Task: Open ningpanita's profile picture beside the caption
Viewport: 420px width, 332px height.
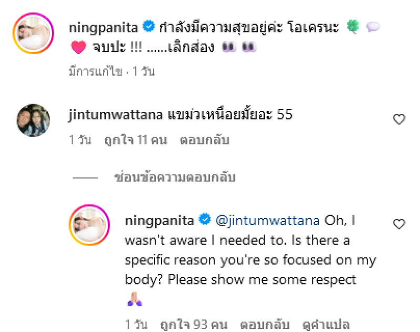Action: click(34, 34)
